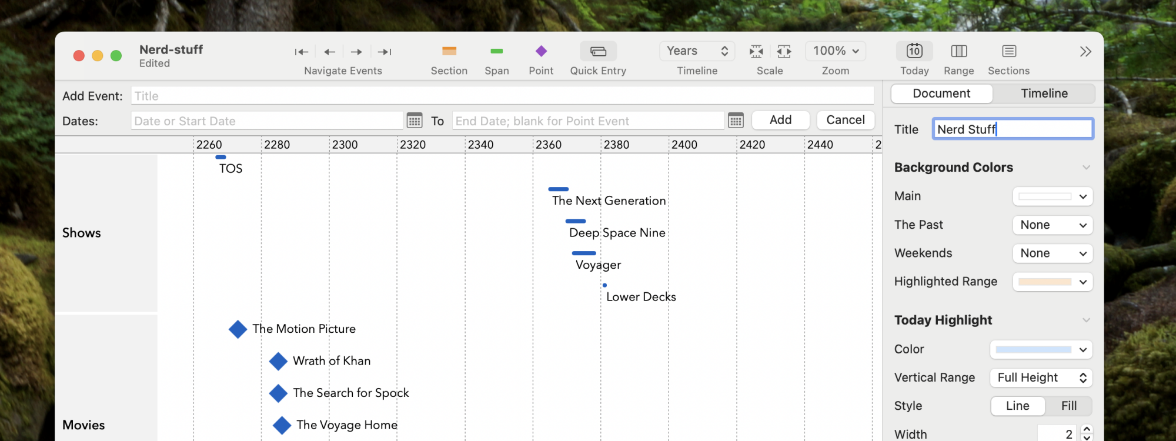Select the Lower Decks point
This screenshot has height=441, width=1176.
(604, 285)
